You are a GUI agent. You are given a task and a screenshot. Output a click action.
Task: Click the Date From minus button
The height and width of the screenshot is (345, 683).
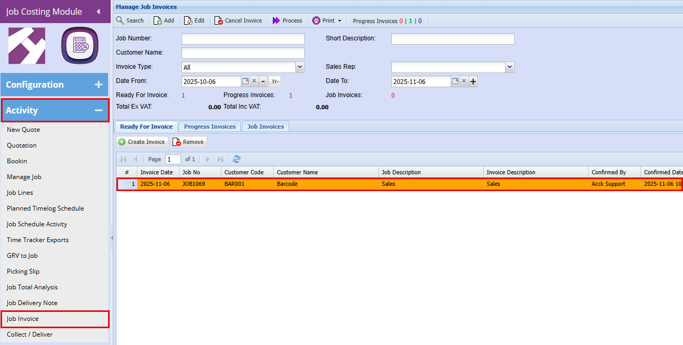click(x=263, y=81)
